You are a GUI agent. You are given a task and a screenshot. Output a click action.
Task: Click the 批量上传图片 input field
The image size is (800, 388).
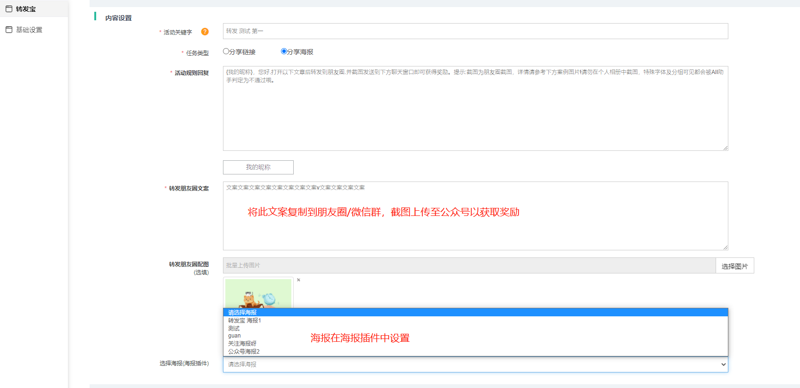click(469, 265)
